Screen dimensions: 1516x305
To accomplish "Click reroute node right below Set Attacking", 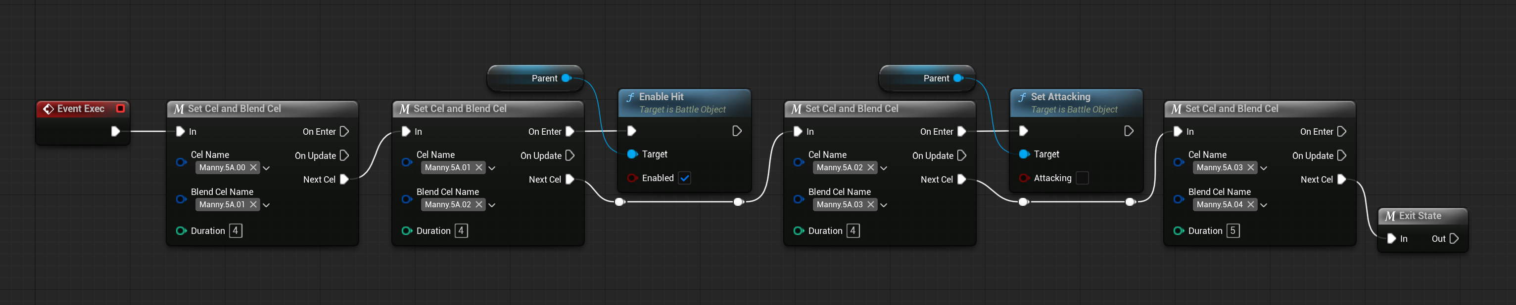I will [1130, 202].
